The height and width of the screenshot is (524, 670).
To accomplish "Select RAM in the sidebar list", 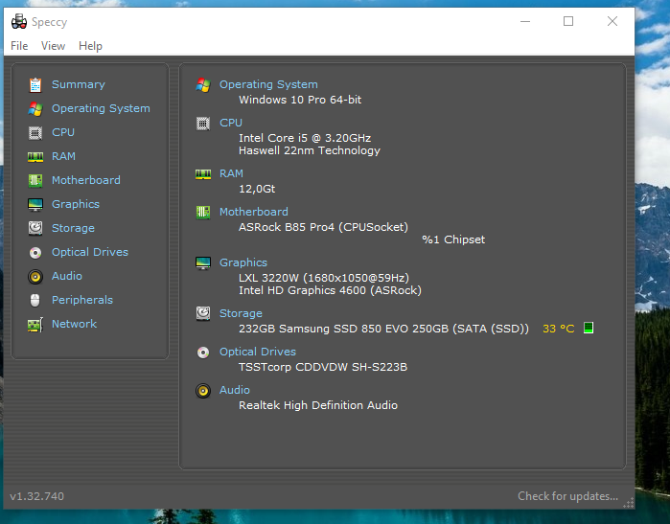I will pos(63,156).
